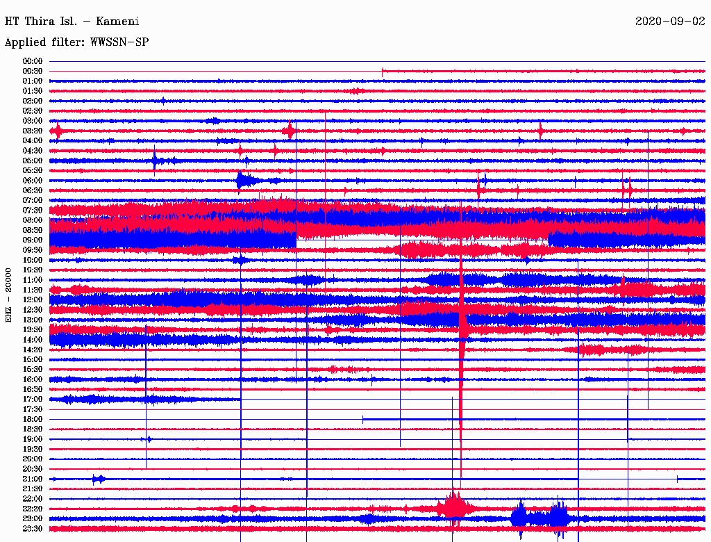Viewport: 711px width, 542px height.
Task: Click the 15:30 time label
Action: (x=33, y=370)
